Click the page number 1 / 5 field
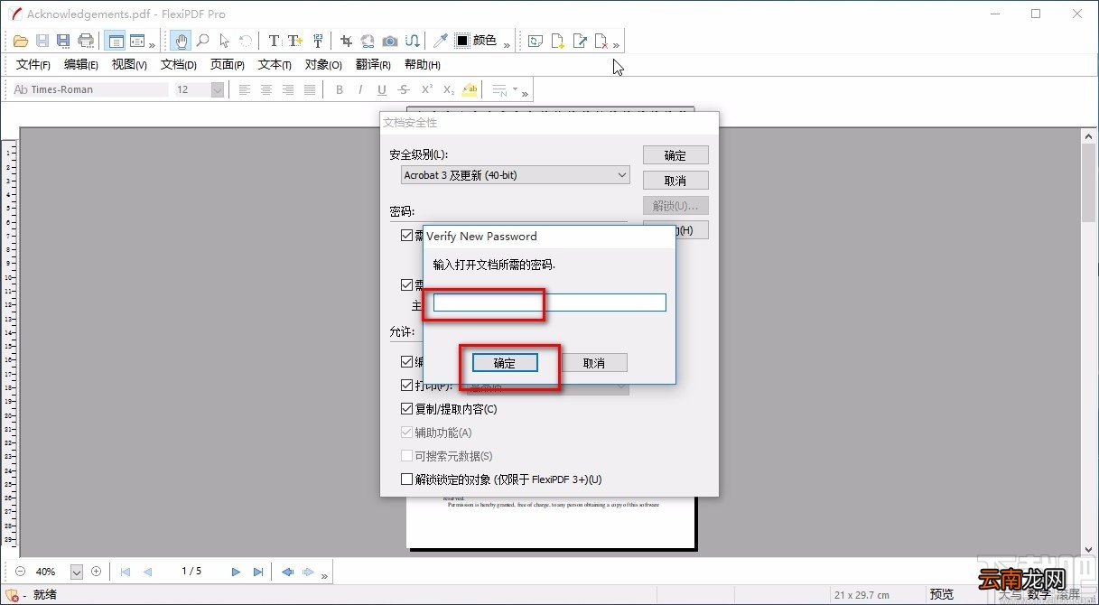 pyautogui.click(x=191, y=572)
